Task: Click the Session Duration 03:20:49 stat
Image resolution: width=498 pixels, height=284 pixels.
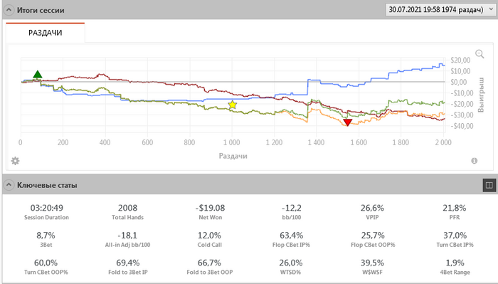Action: click(x=46, y=212)
